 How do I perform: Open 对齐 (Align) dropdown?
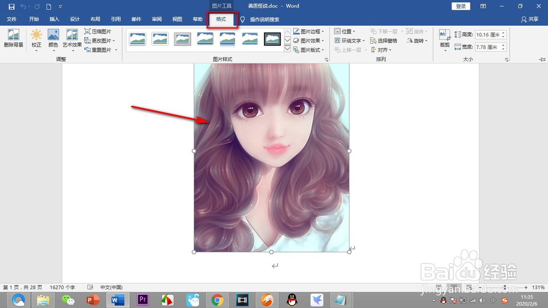(381, 50)
